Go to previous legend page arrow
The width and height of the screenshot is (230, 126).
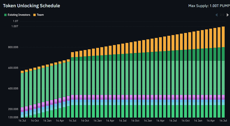coord(216,15)
